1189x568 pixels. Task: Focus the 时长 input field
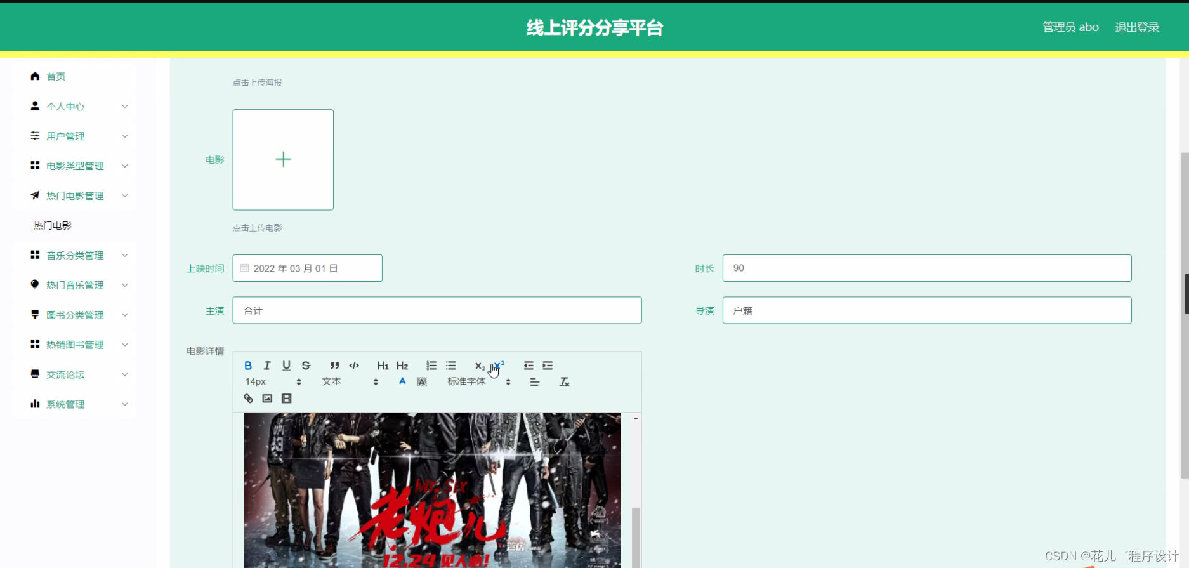[x=927, y=268]
